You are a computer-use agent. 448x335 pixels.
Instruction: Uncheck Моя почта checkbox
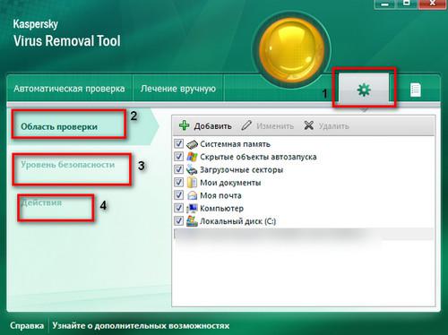[x=178, y=195]
